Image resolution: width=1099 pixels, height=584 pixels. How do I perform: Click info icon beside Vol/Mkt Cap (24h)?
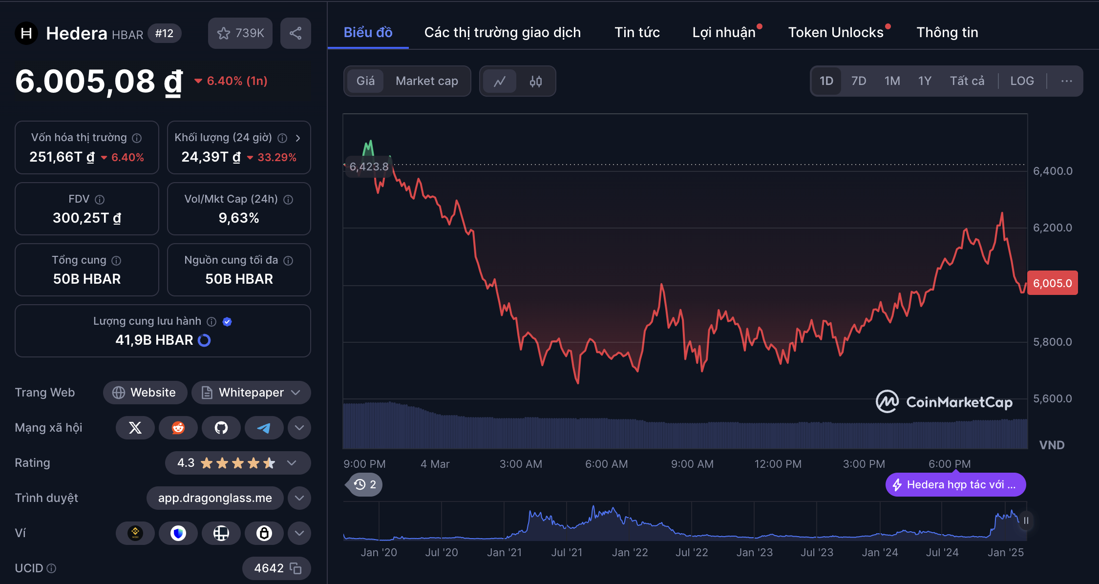click(288, 200)
